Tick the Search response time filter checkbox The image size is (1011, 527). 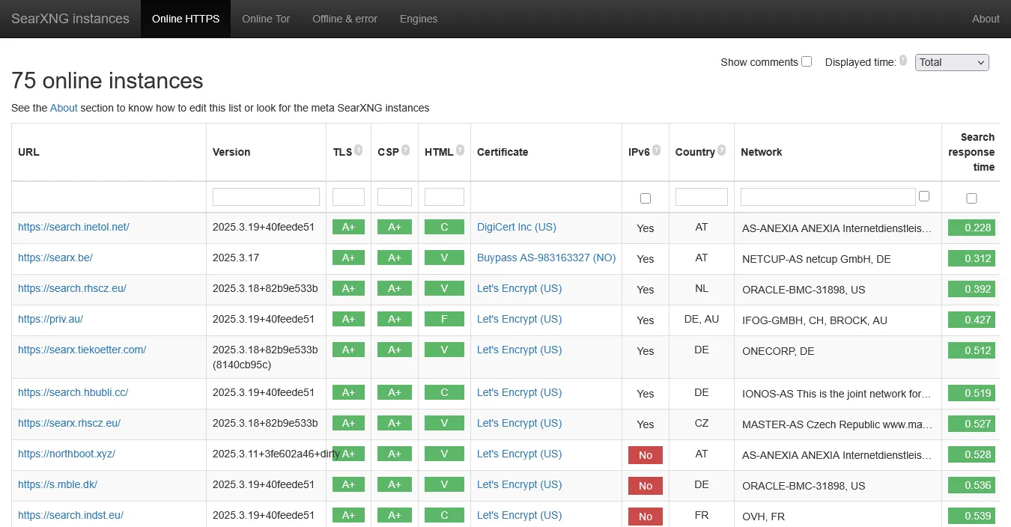tap(971, 198)
